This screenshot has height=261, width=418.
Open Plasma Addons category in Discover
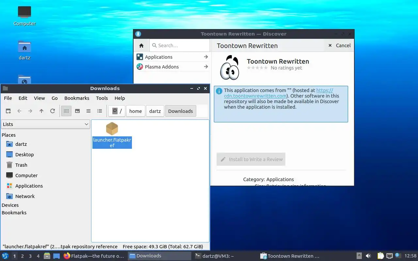point(172,67)
